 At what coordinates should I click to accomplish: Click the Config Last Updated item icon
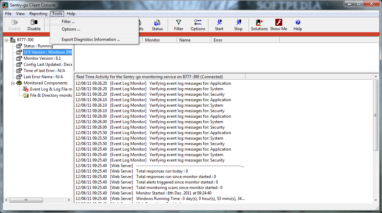pos(19,64)
